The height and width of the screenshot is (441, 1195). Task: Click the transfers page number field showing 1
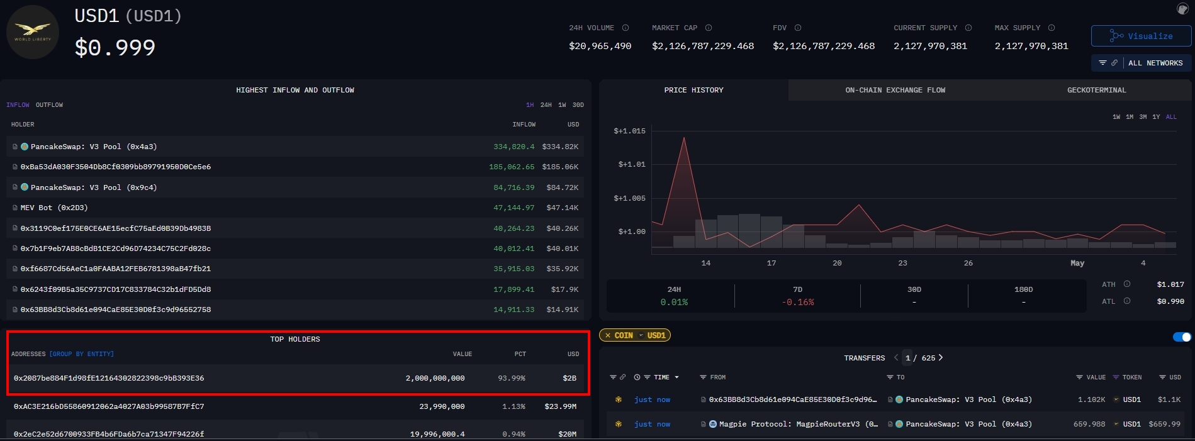tap(907, 357)
